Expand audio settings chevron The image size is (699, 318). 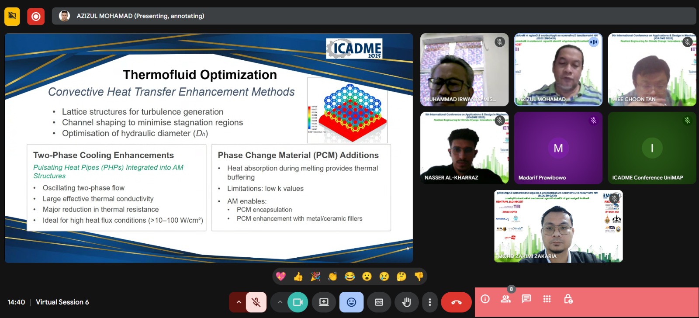[239, 302]
